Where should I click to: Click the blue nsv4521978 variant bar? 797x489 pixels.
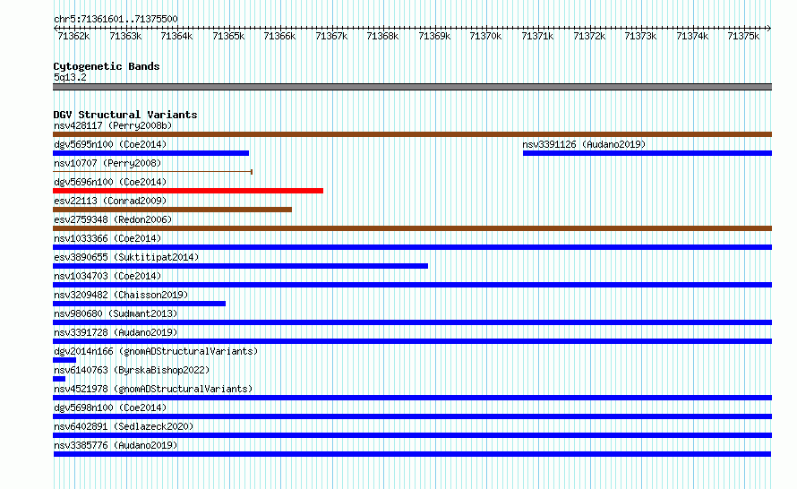pyautogui.click(x=412, y=398)
